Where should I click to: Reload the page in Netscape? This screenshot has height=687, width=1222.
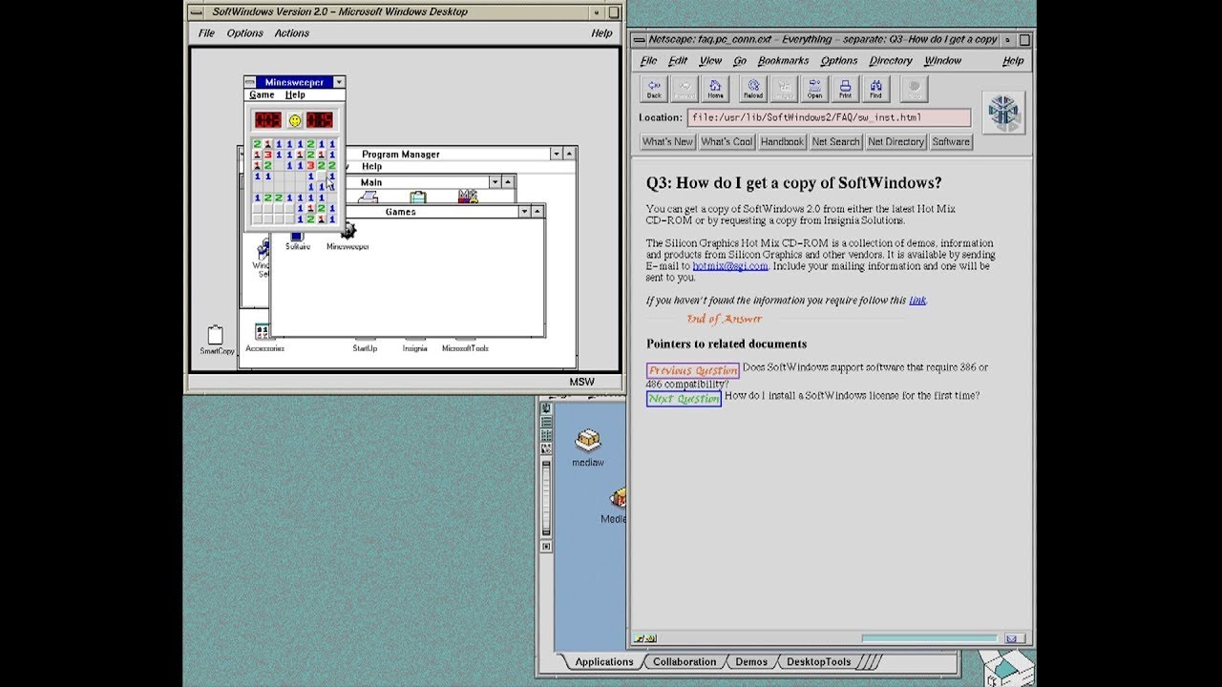[x=753, y=89]
